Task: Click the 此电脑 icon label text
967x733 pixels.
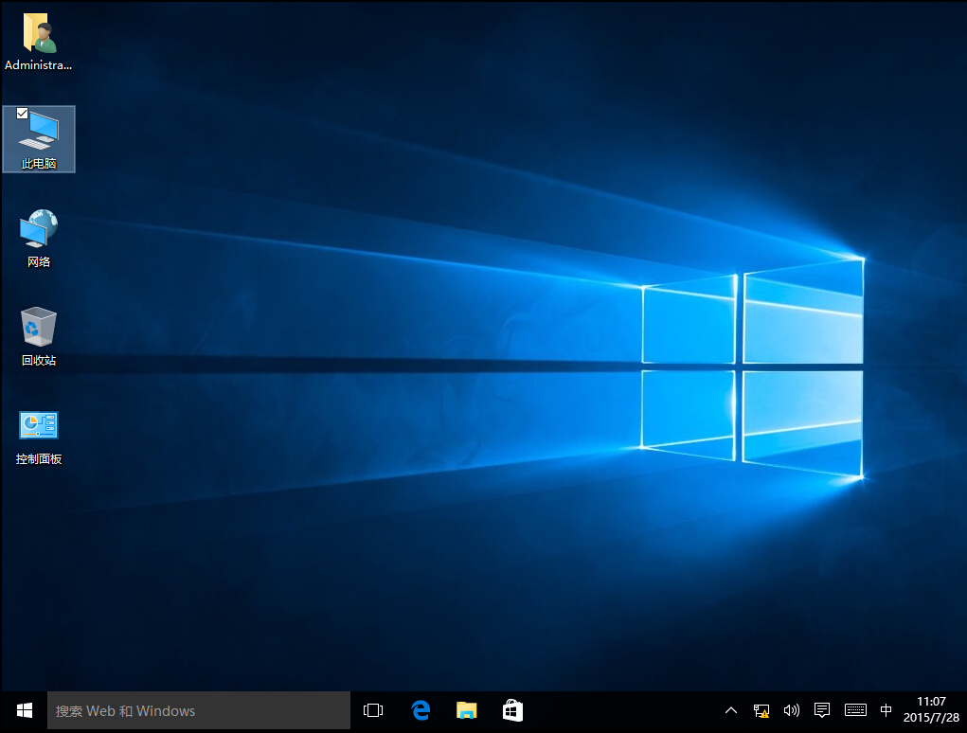Action: 39,164
